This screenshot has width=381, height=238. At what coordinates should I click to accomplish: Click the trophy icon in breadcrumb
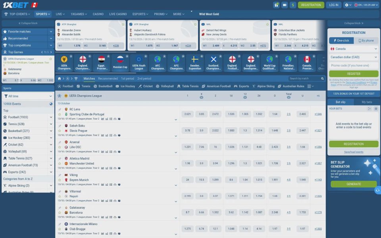click(76, 79)
